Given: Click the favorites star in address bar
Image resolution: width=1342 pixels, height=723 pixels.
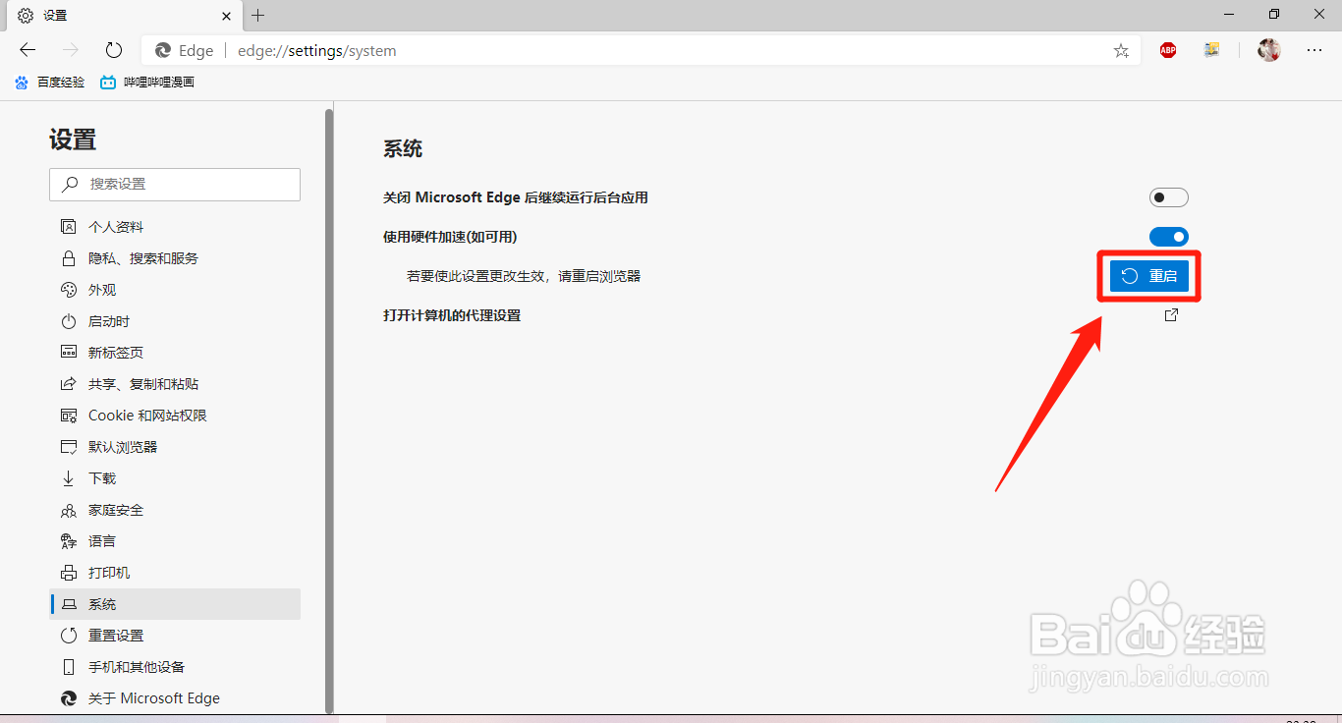Looking at the screenshot, I should pyautogui.click(x=1121, y=51).
